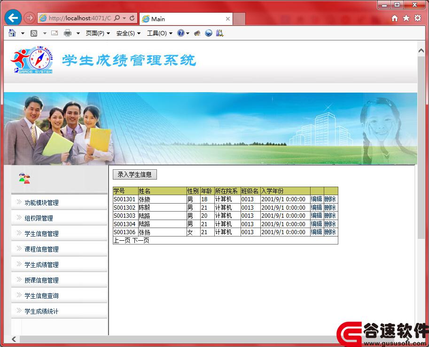Open the Tools gear icon
429x347 pixels.
coord(418,18)
